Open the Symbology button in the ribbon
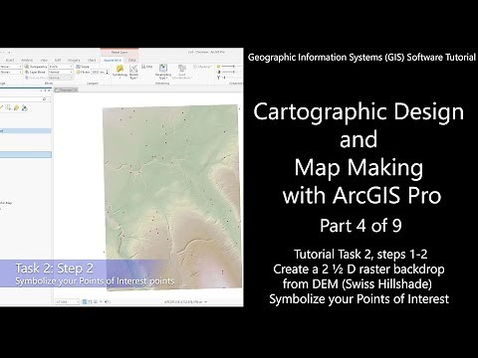The width and height of the screenshot is (478, 358). pos(119,71)
